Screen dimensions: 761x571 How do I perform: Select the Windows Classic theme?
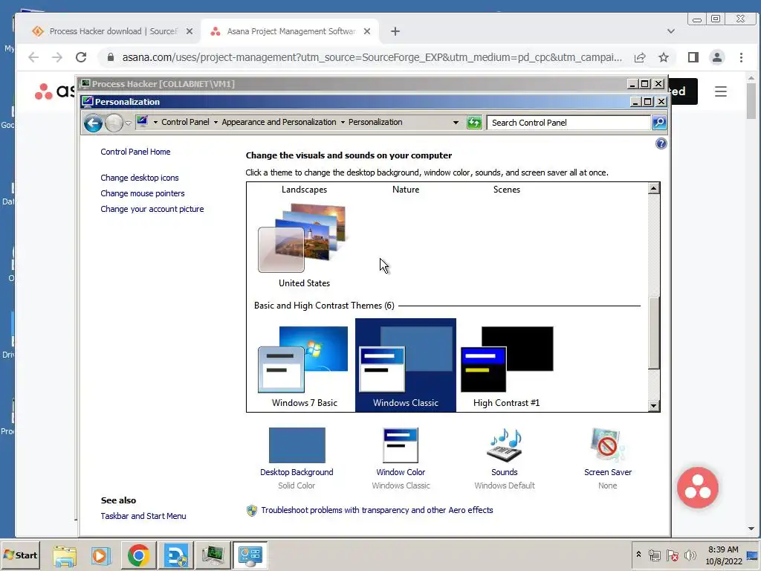coord(405,365)
